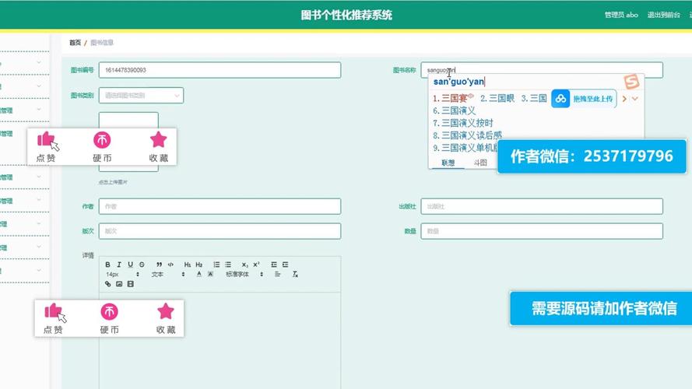Clear text formatting with the Tx icon

point(295,275)
